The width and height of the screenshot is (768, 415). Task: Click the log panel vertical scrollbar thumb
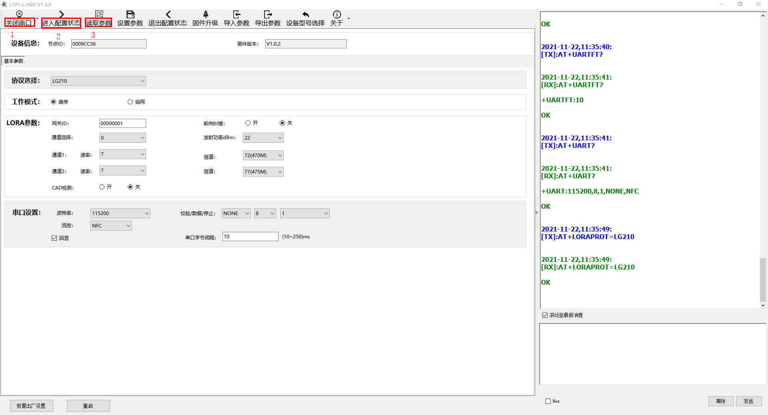[763, 280]
